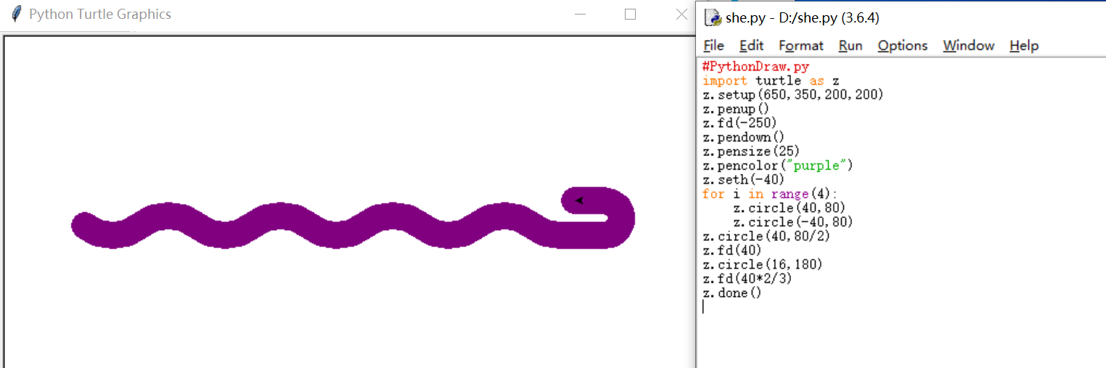
Task: Click the z.pendown() code line
Action: coord(744,137)
